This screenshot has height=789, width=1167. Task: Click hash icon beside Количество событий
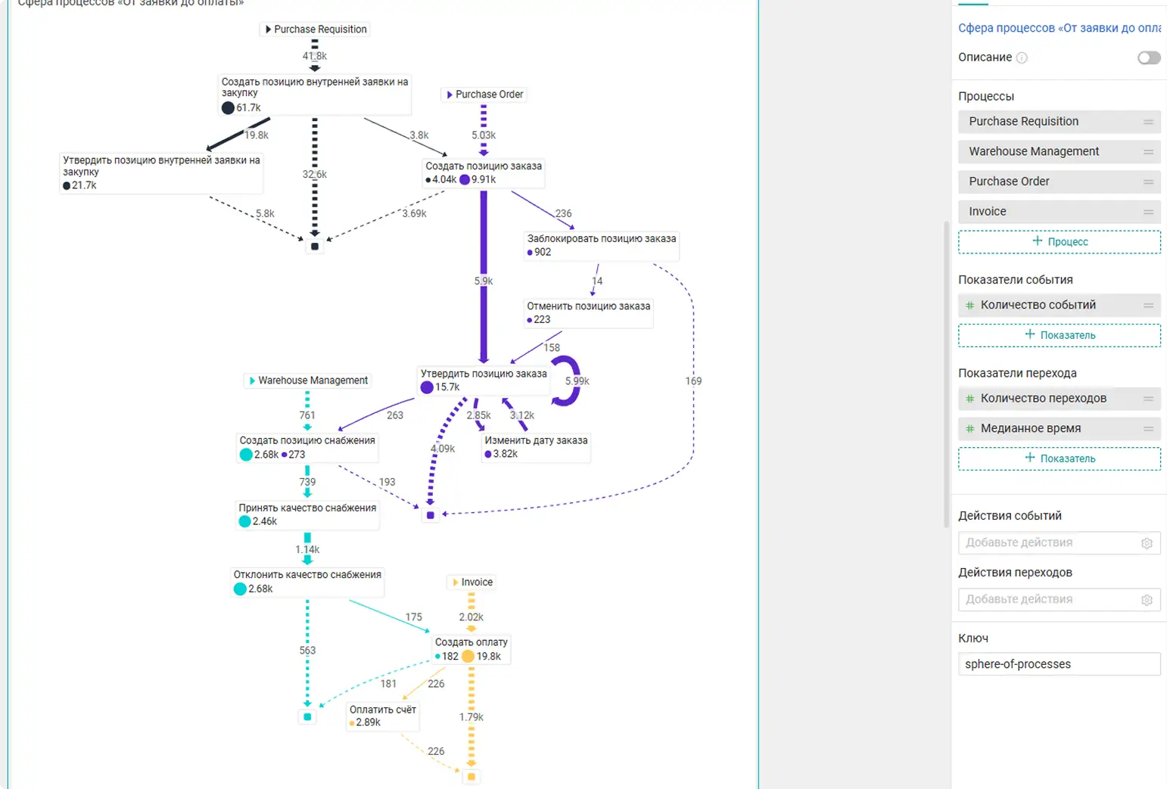(969, 305)
